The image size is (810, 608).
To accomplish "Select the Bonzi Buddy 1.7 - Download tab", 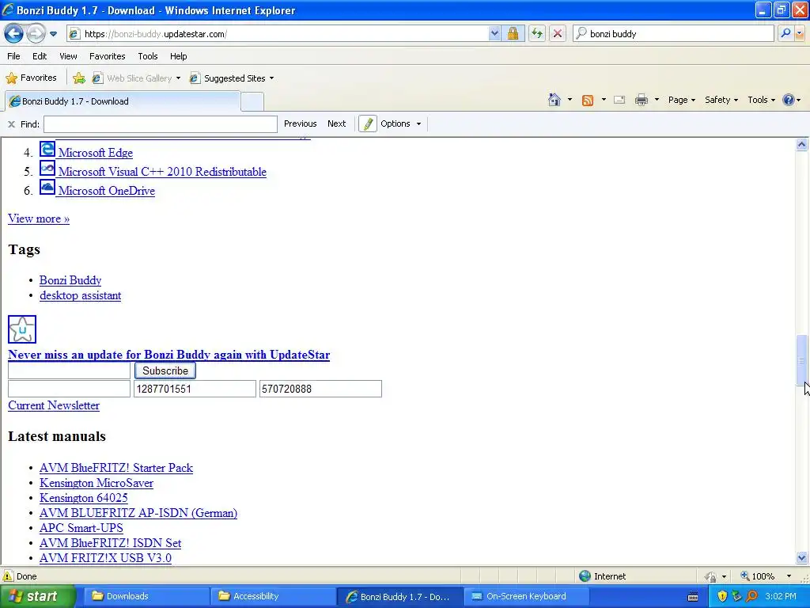I will click(123, 101).
